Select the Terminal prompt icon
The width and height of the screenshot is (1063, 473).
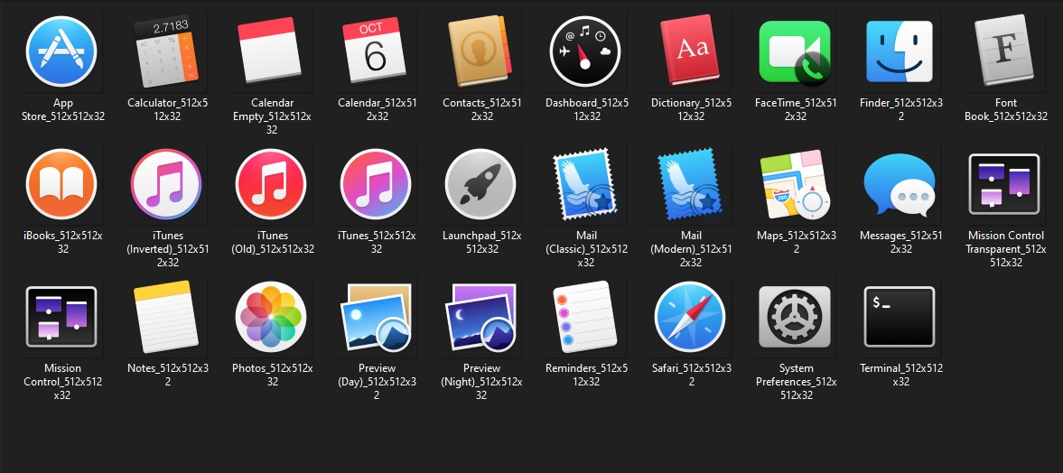click(x=900, y=317)
